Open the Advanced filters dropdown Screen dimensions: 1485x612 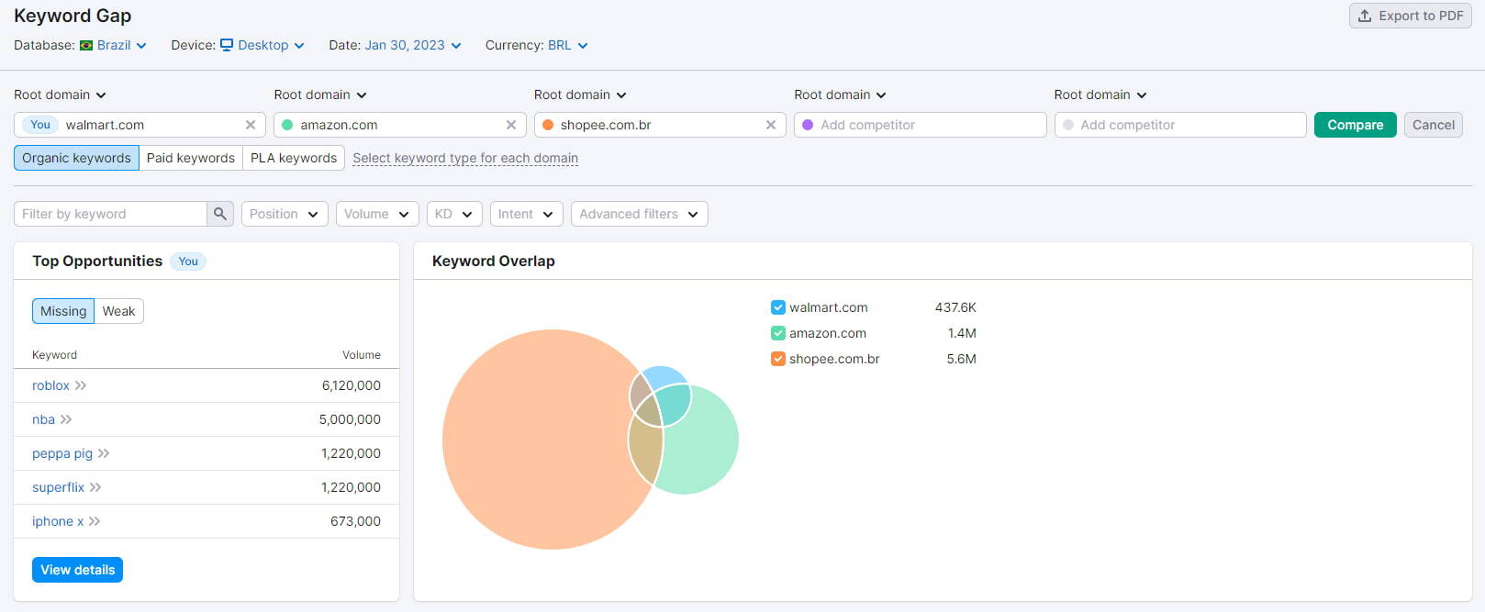(x=640, y=214)
